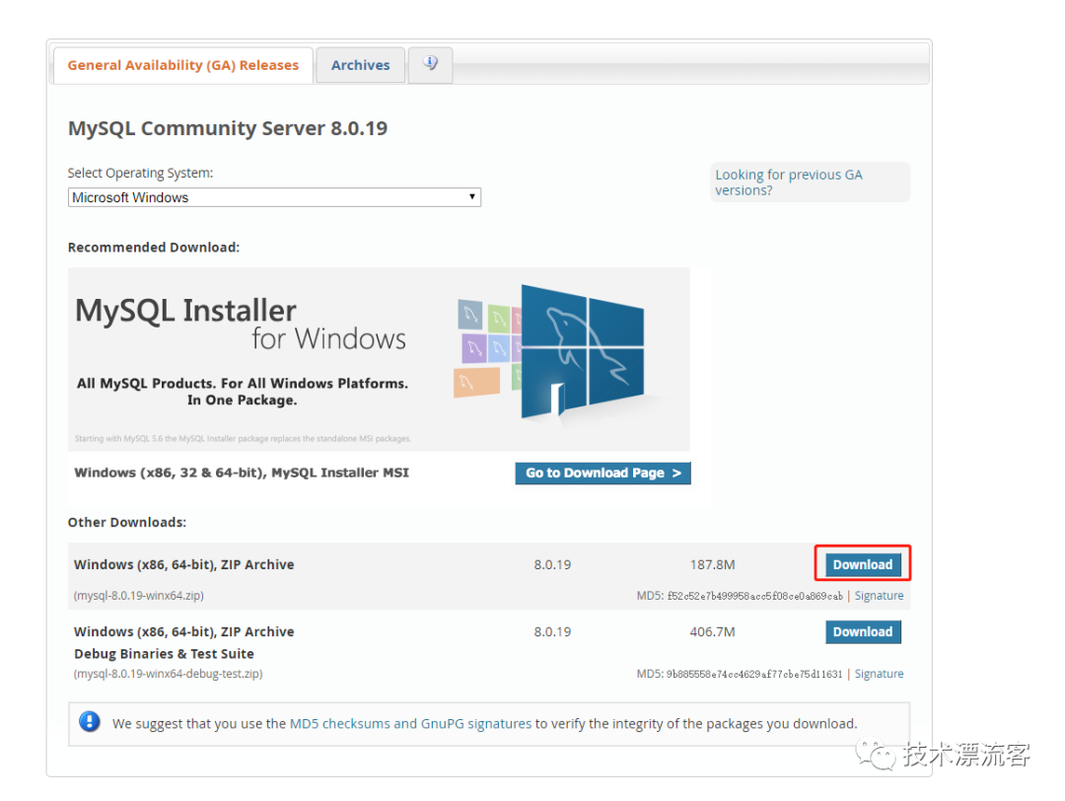Click the '187.8M' file size text
The width and height of the screenshot is (1065, 801).
pyautogui.click(x=713, y=564)
